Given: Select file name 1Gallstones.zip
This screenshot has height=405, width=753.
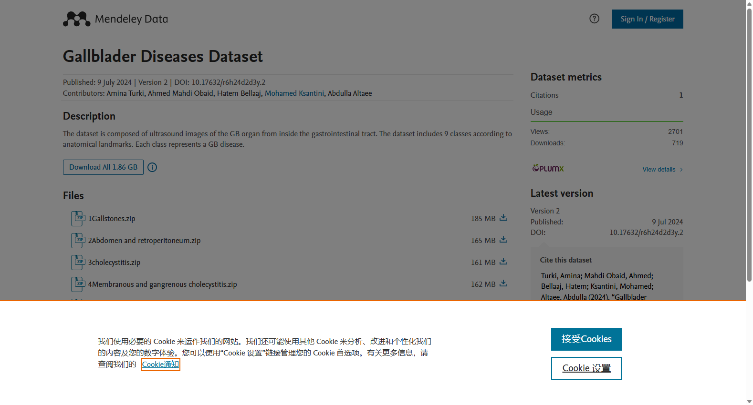Looking at the screenshot, I should pyautogui.click(x=112, y=219).
